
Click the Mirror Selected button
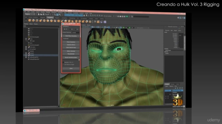coord(71,51)
